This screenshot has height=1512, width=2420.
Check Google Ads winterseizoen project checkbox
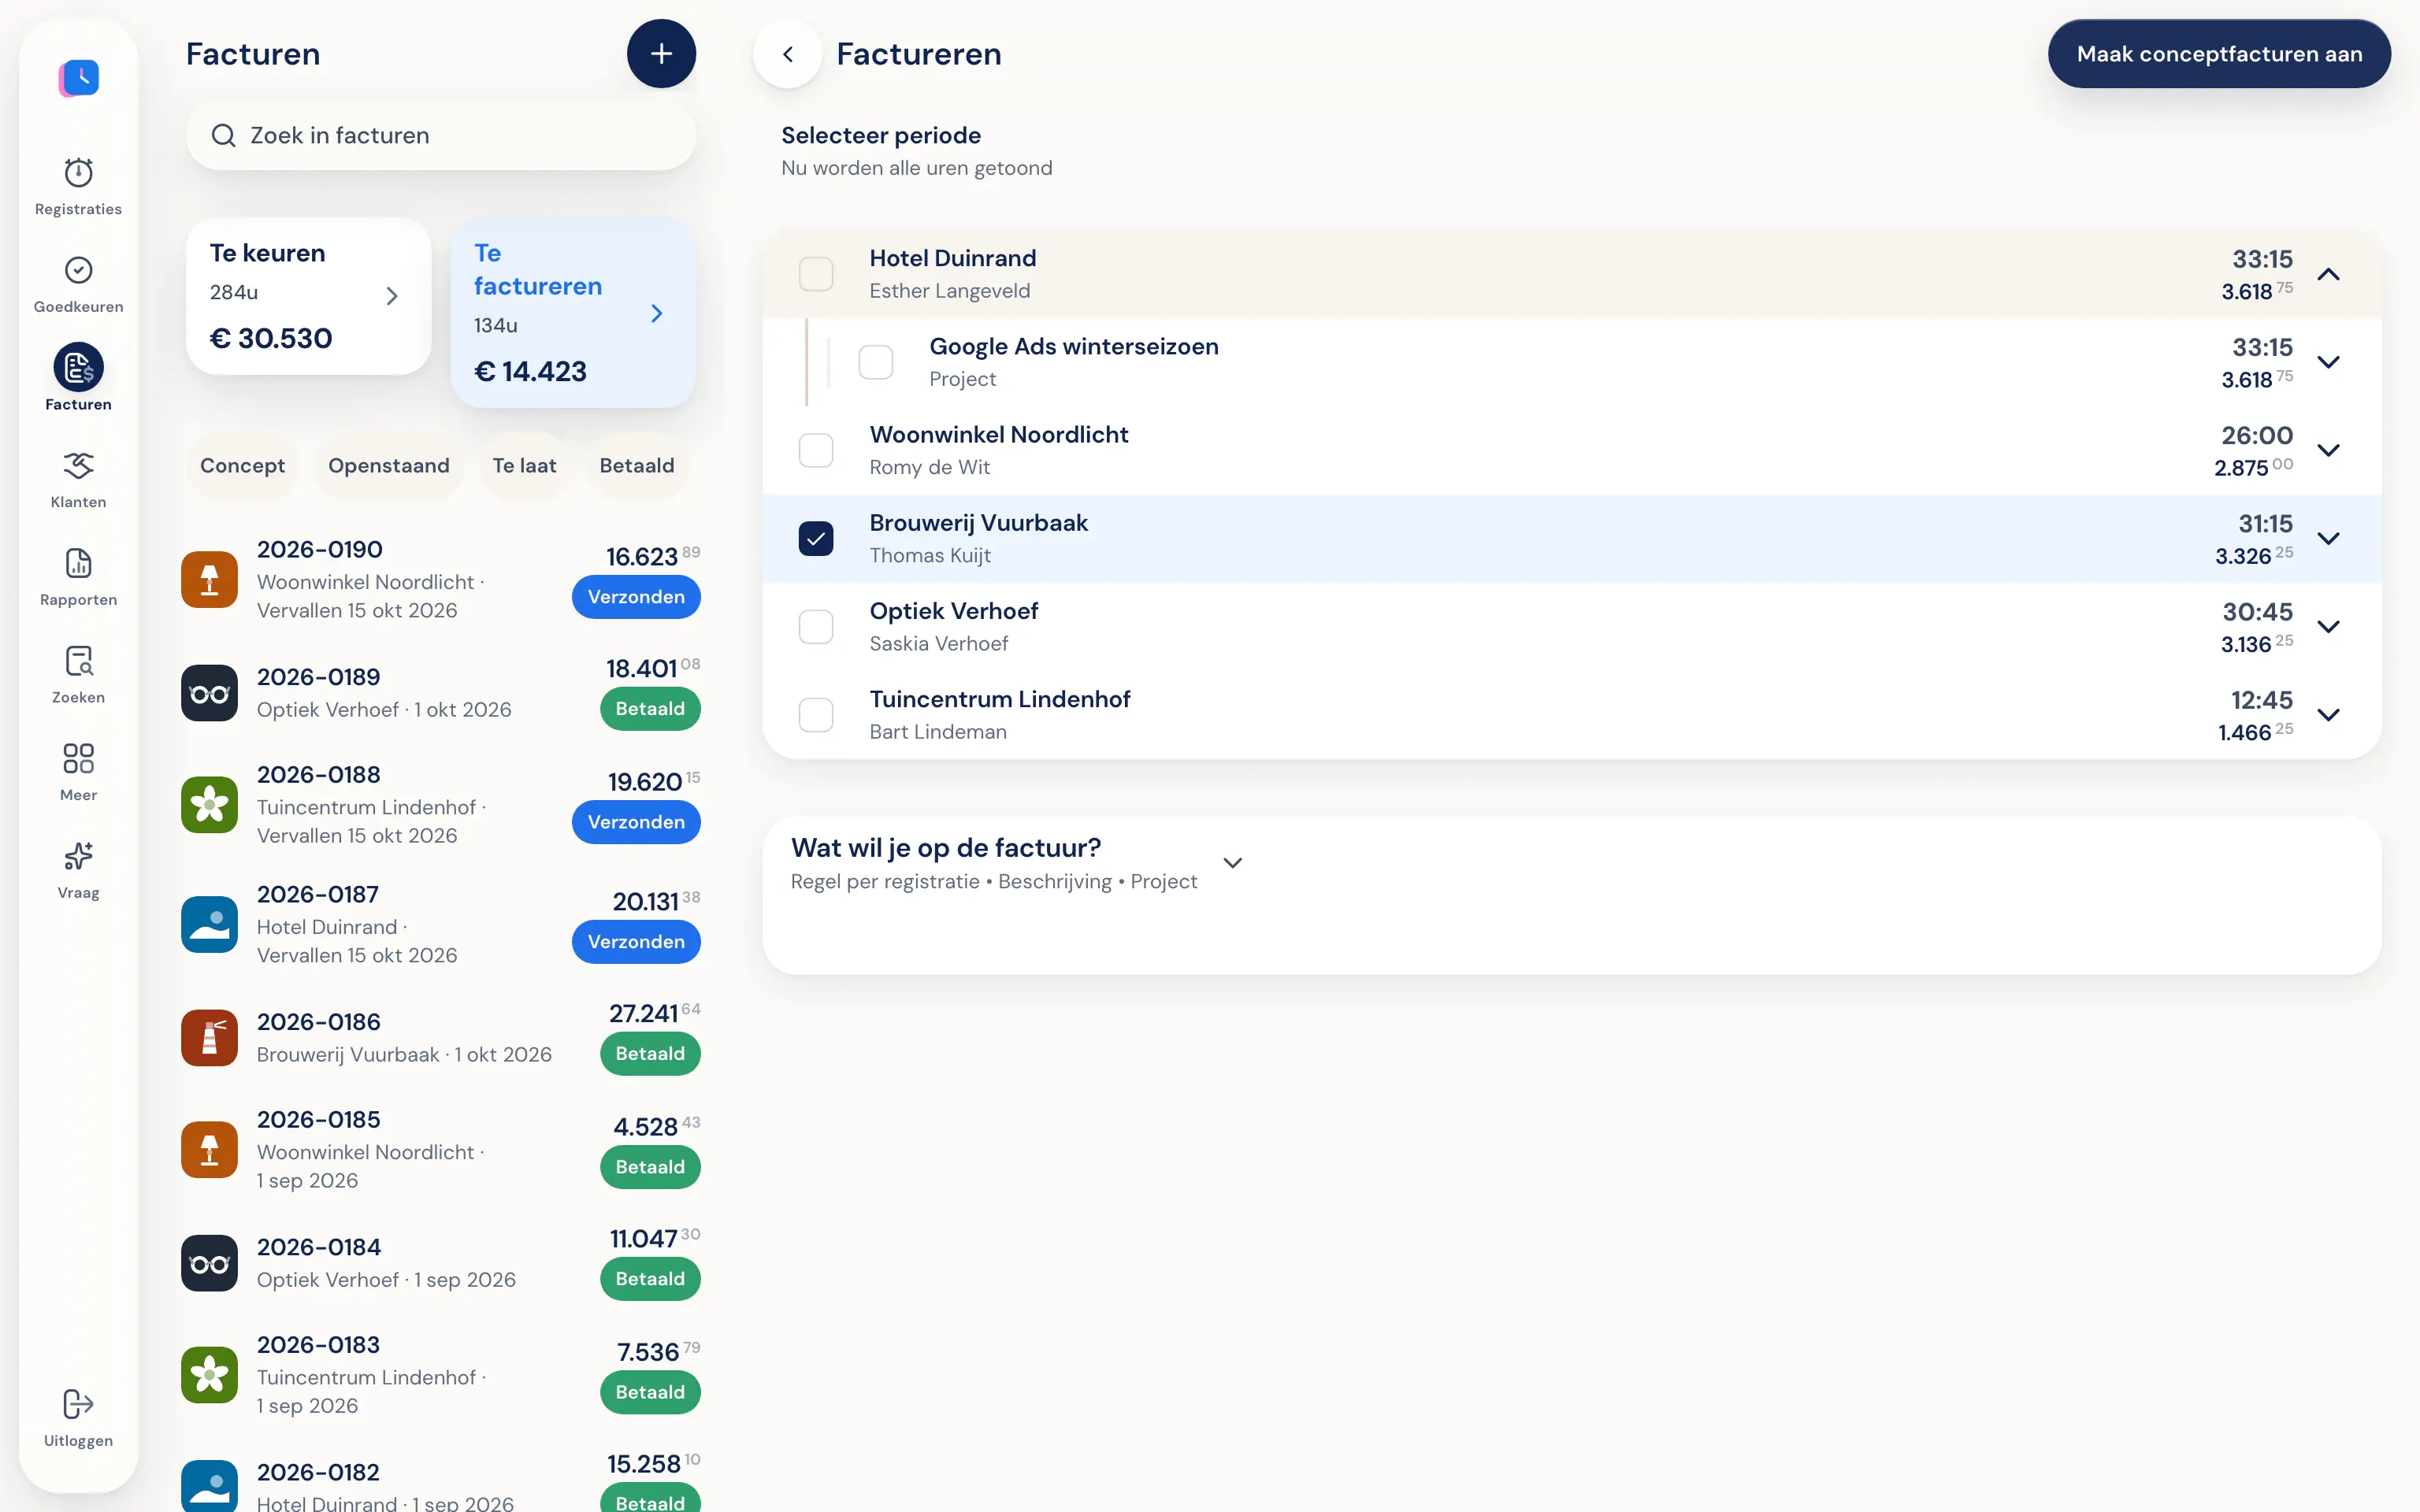876,362
